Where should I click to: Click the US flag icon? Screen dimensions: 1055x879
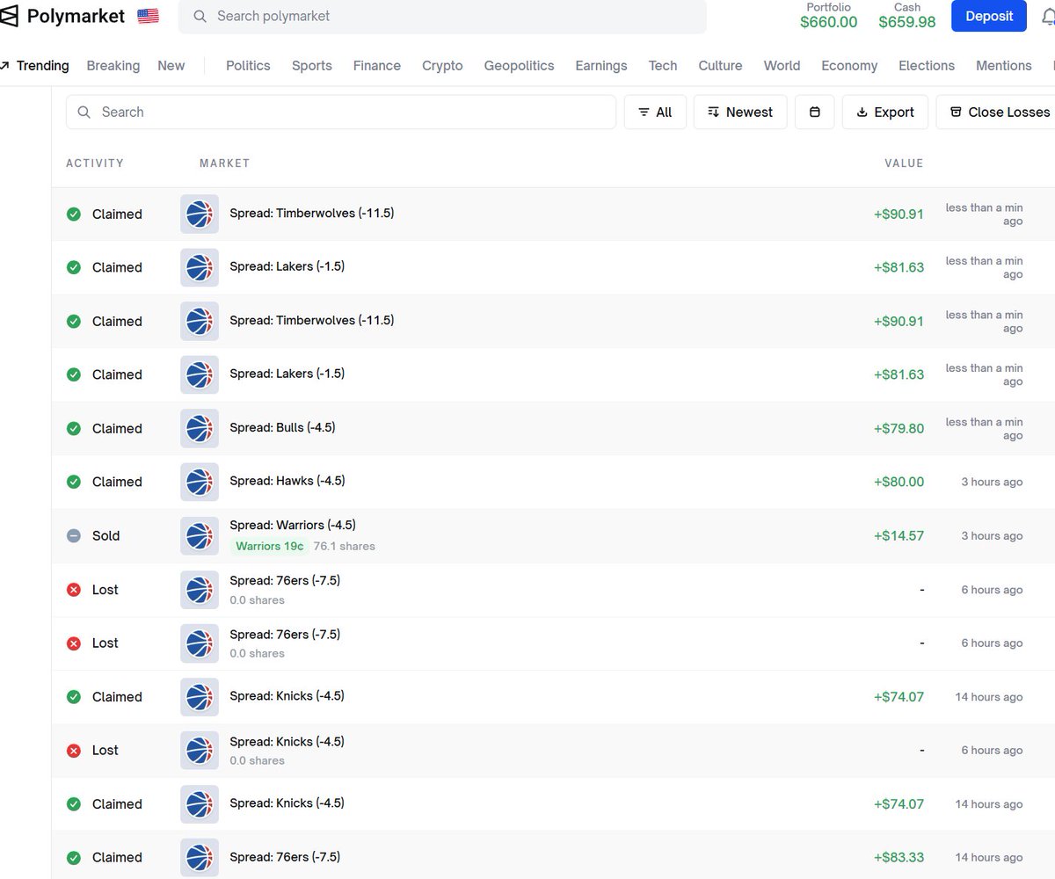(x=148, y=16)
